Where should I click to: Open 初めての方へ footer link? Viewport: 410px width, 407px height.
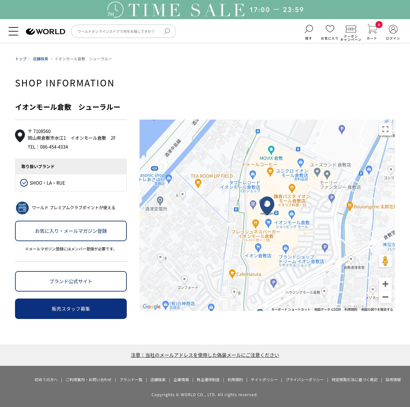(46, 380)
